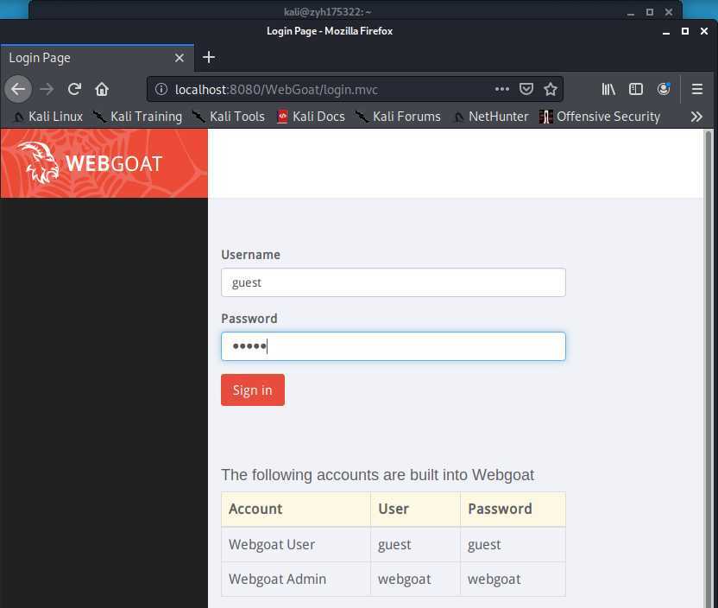Click the User column header
Viewport: 718px width, 608px height.
point(415,509)
